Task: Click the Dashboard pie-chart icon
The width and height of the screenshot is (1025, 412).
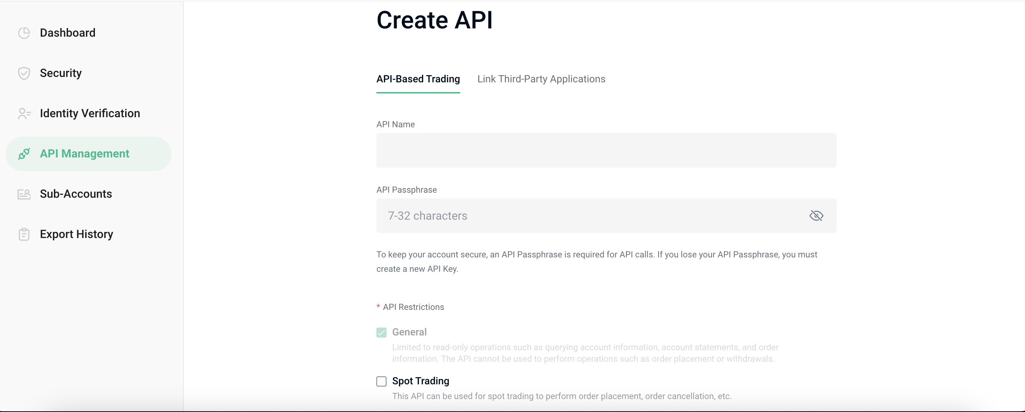Action: 24,33
